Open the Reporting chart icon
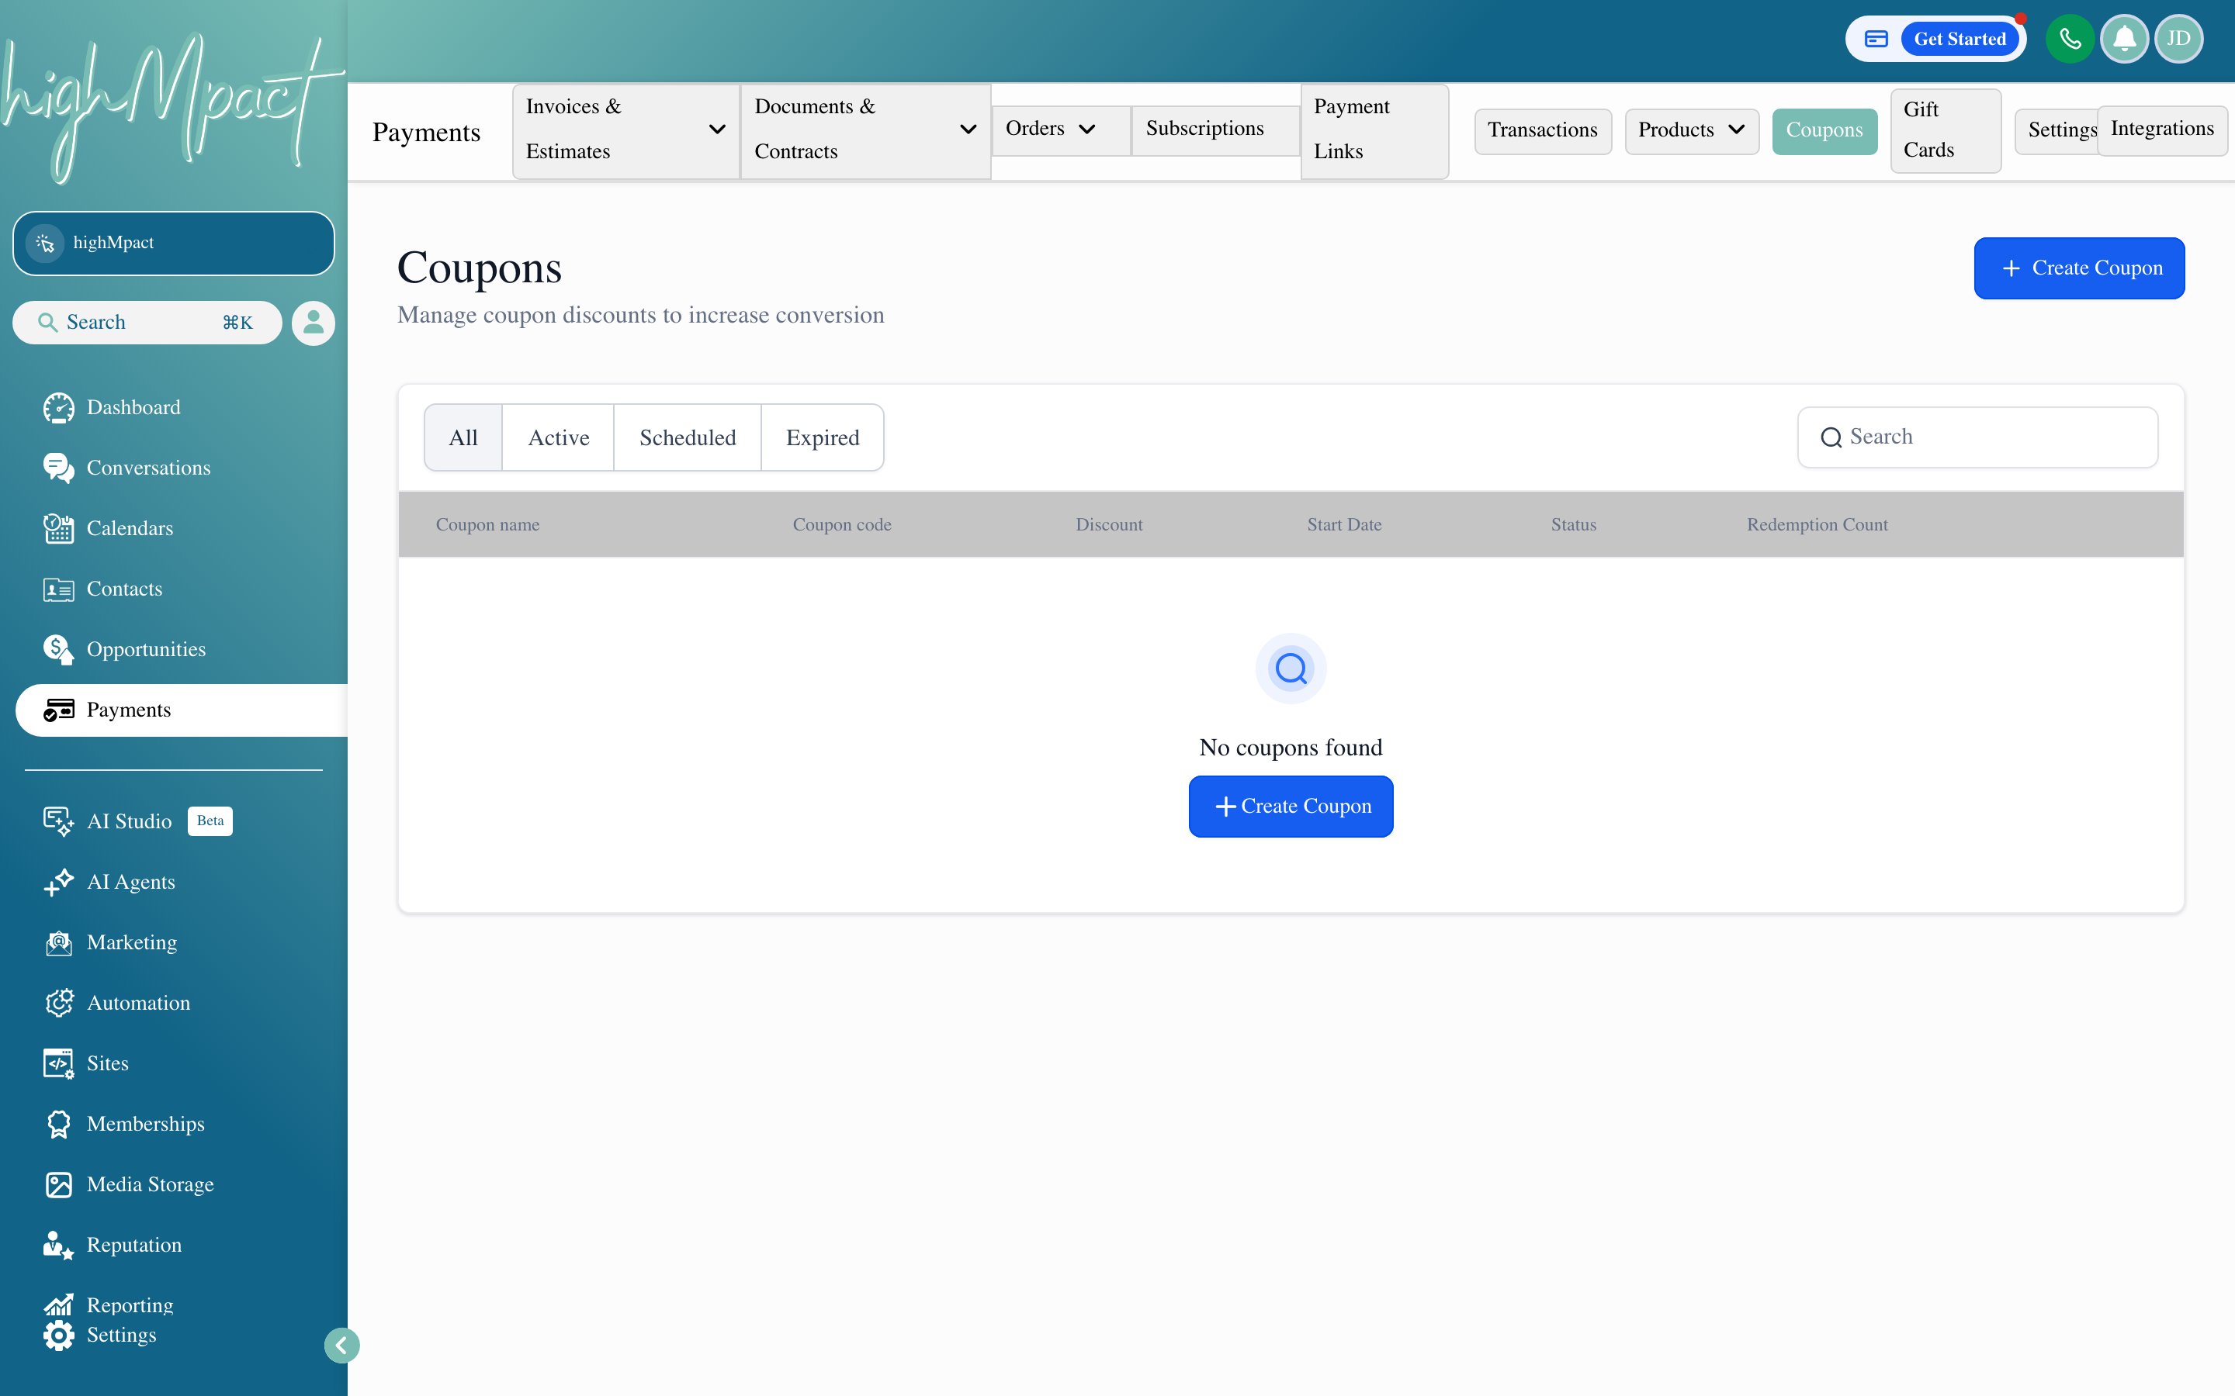The width and height of the screenshot is (2235, 1396). click(x=58, y=1304)
